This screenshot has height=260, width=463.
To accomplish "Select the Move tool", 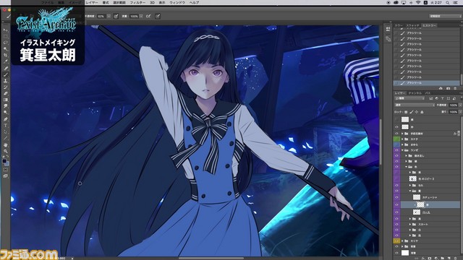I will [5, 30].
